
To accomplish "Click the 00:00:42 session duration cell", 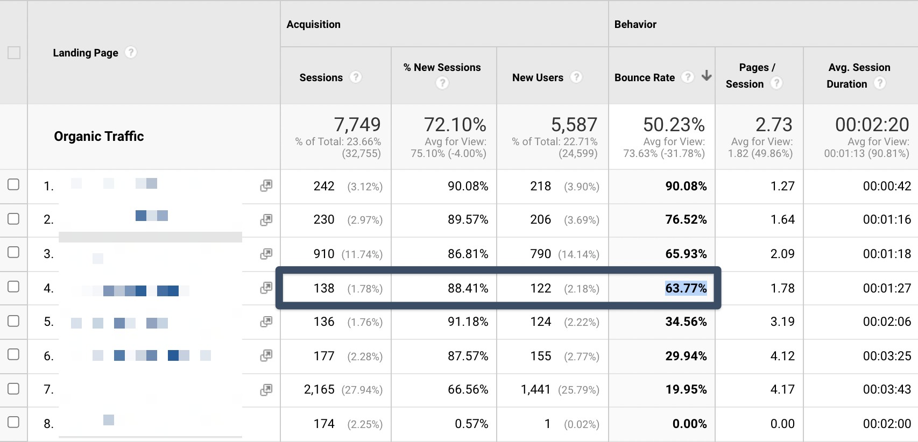I will tap(887, 186).
